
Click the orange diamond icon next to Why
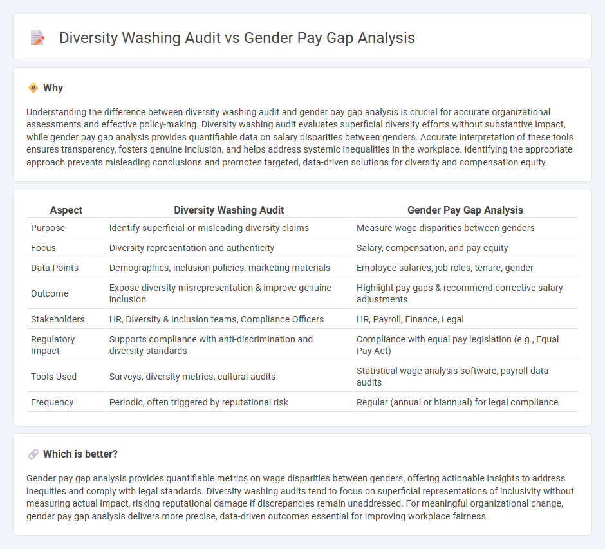(x=33, y=88)
